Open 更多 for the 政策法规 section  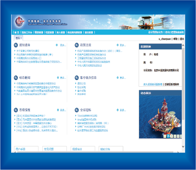click(x=123, y=45)
